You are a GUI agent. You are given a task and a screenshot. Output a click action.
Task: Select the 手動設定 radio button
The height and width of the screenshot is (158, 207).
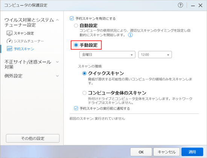coord(76,45)
